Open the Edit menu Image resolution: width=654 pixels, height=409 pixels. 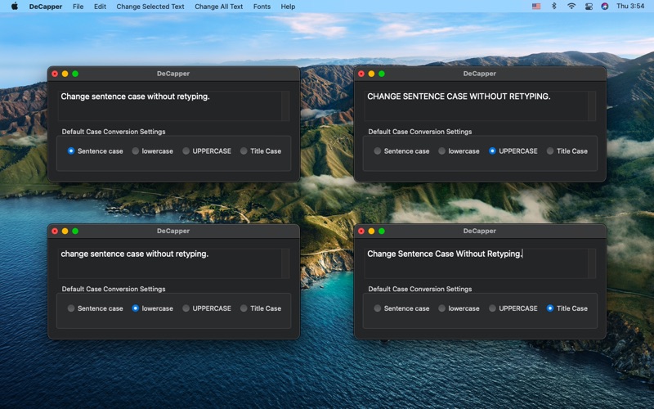100,7
